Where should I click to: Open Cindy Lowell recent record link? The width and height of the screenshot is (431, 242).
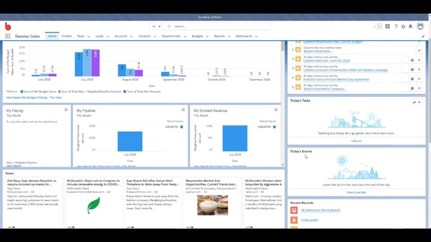point(309,220)
